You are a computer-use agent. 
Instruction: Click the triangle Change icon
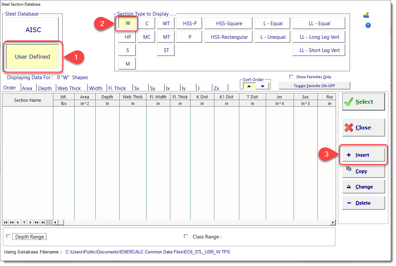click(x=348, y=186)
